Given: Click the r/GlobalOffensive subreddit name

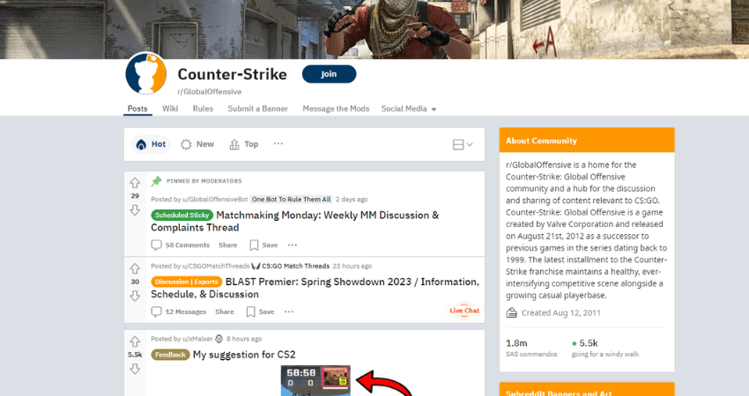Looking at the screenshot, I should point(209,92).
